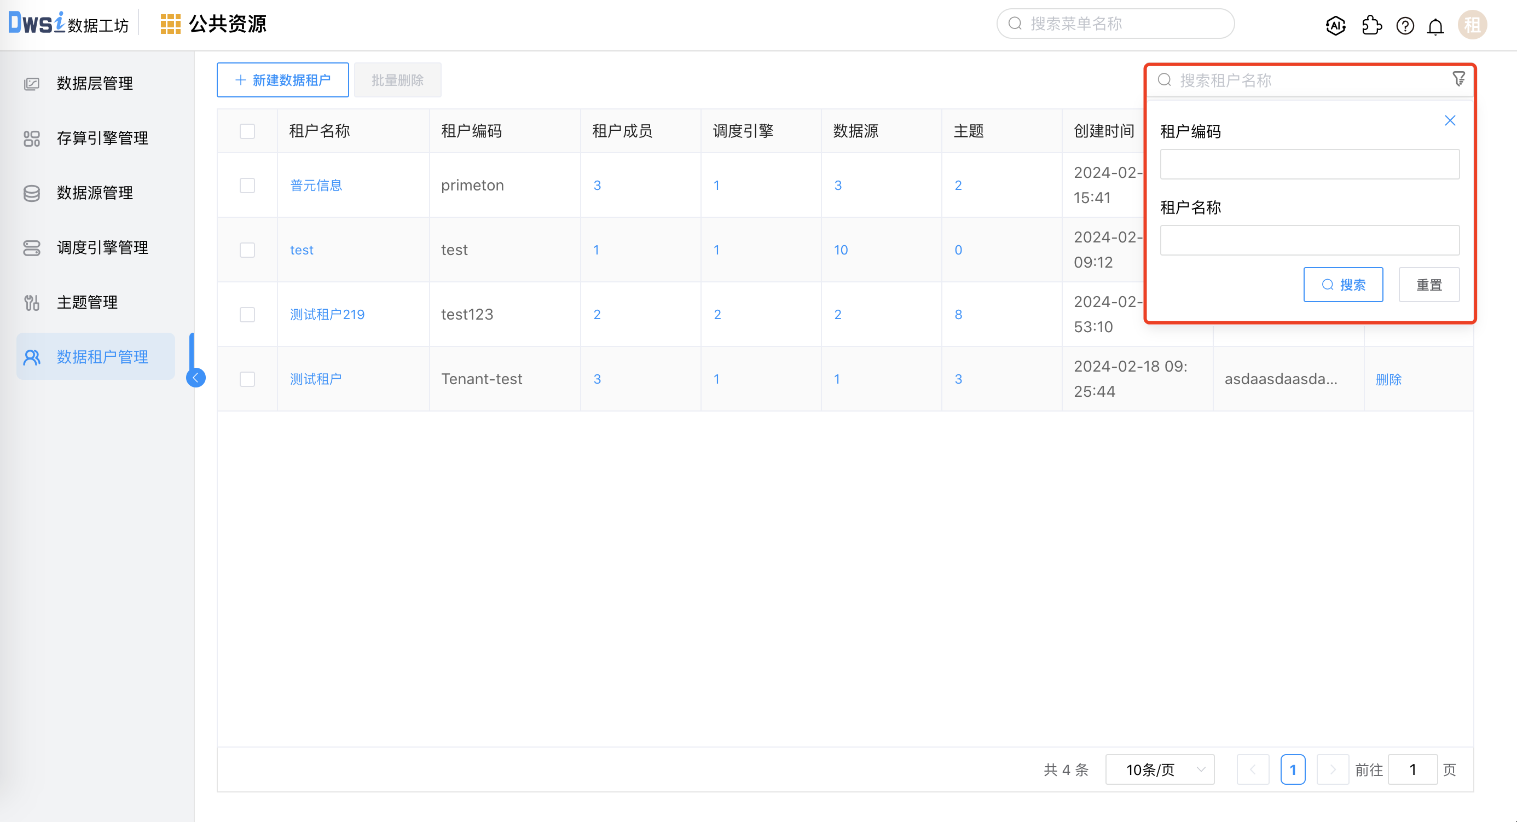The image size is (1517, 822).
Task: Open the help question mark icon
Action: tap(1405, 25)
